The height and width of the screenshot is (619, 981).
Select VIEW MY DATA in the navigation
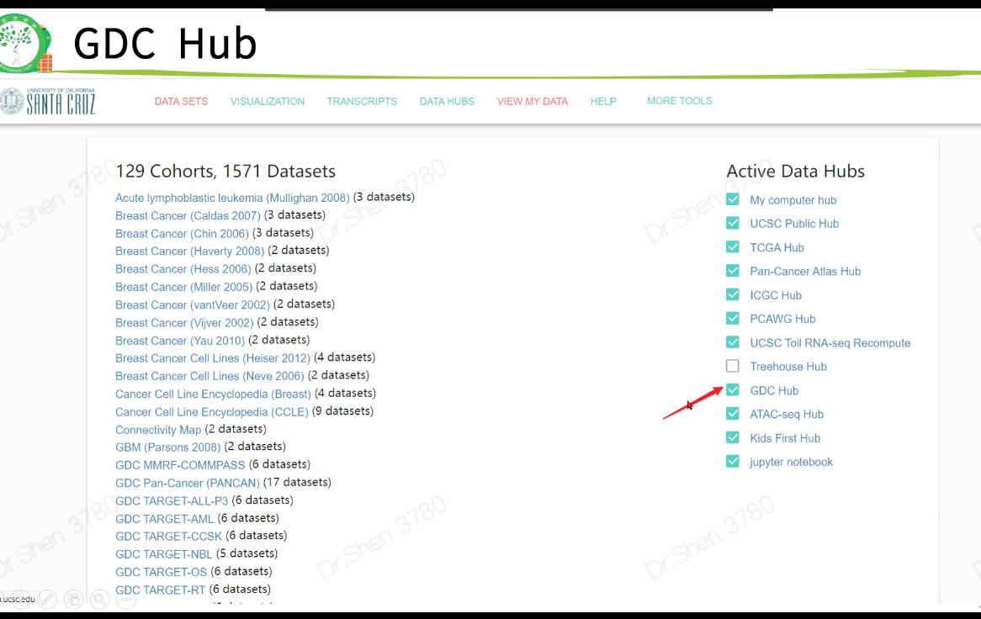pos(533,101)
